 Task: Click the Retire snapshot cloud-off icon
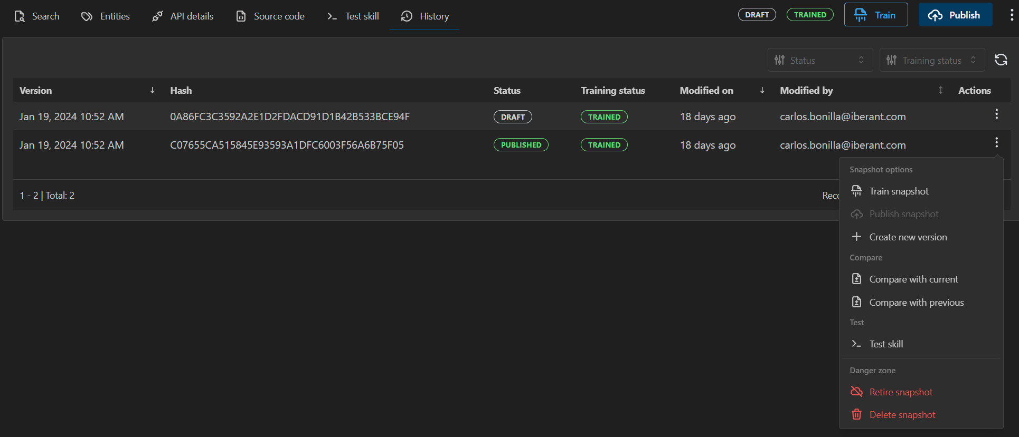(856, 392)
